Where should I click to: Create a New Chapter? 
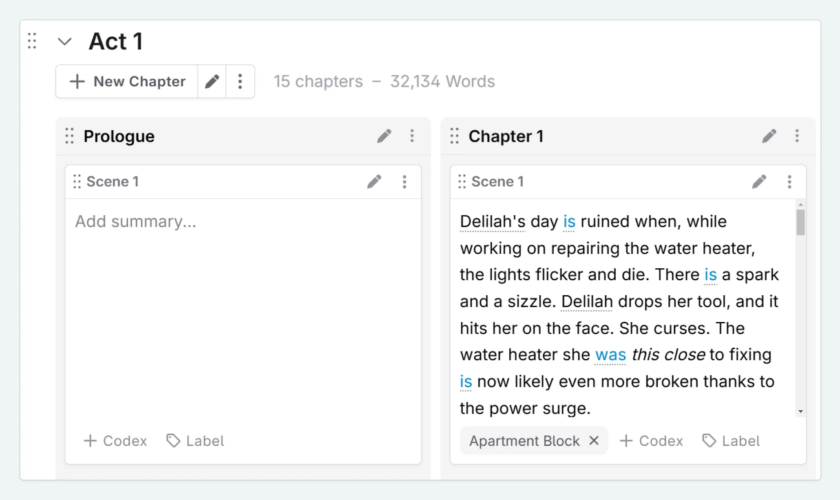point(126,81)
